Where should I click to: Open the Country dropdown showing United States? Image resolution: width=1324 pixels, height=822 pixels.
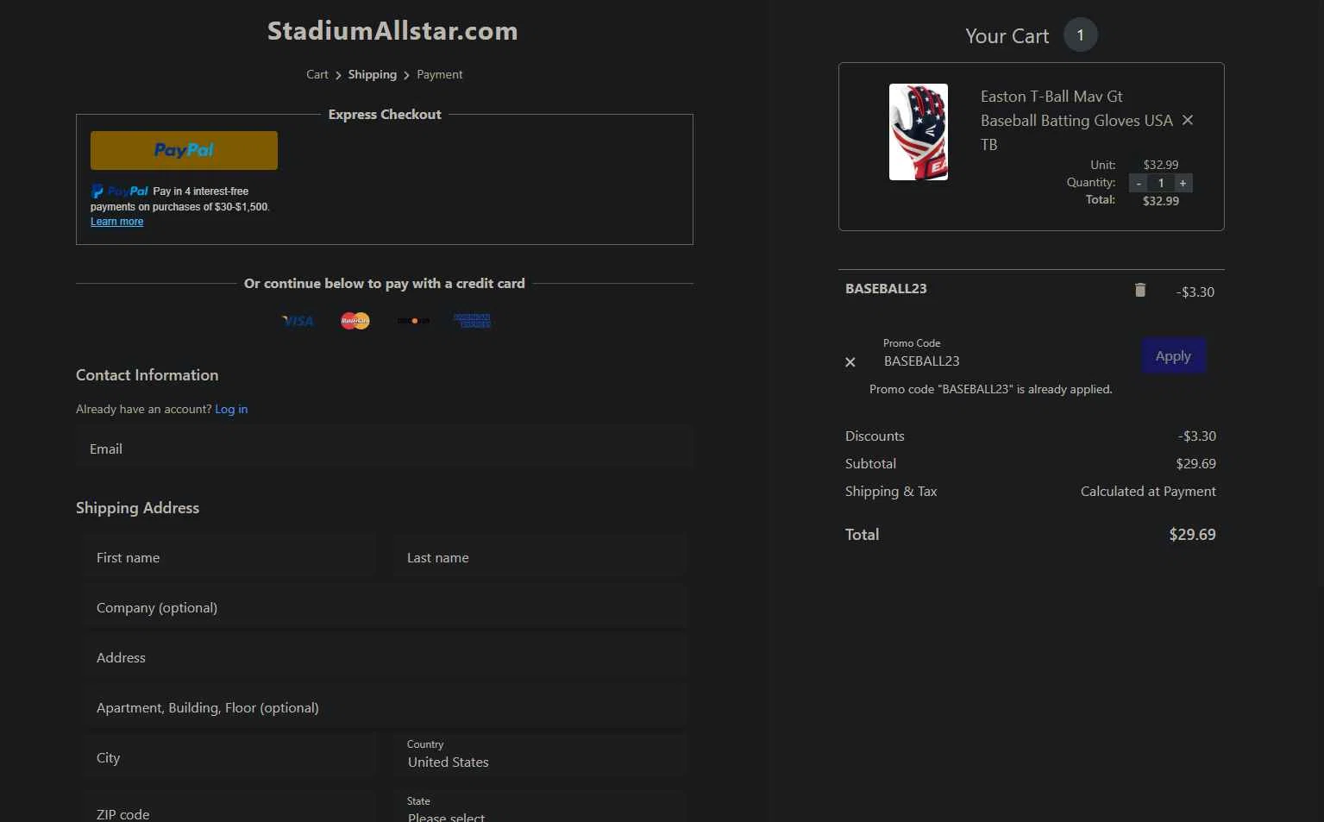[x=540, y=756]
